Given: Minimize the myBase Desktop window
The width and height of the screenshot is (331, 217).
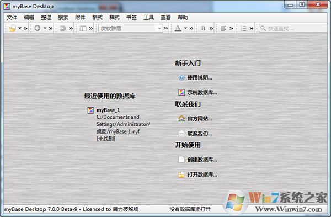Looking at the screenshot, I should click(x=291, y=4).
